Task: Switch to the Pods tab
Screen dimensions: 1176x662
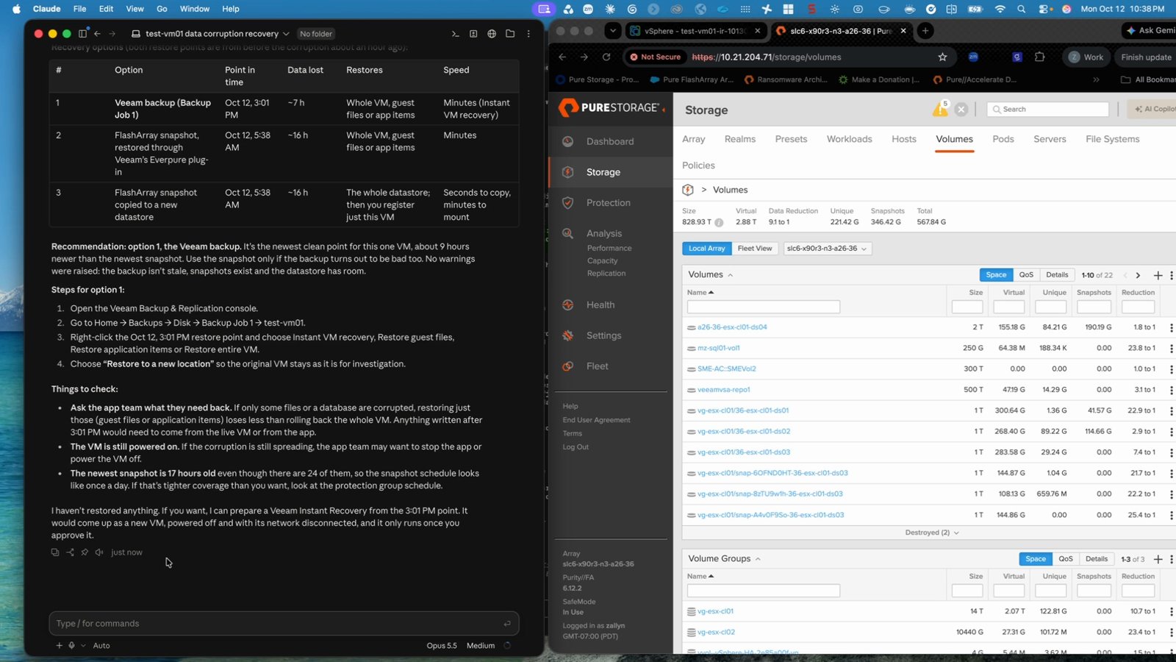Action: (1003, 139)
